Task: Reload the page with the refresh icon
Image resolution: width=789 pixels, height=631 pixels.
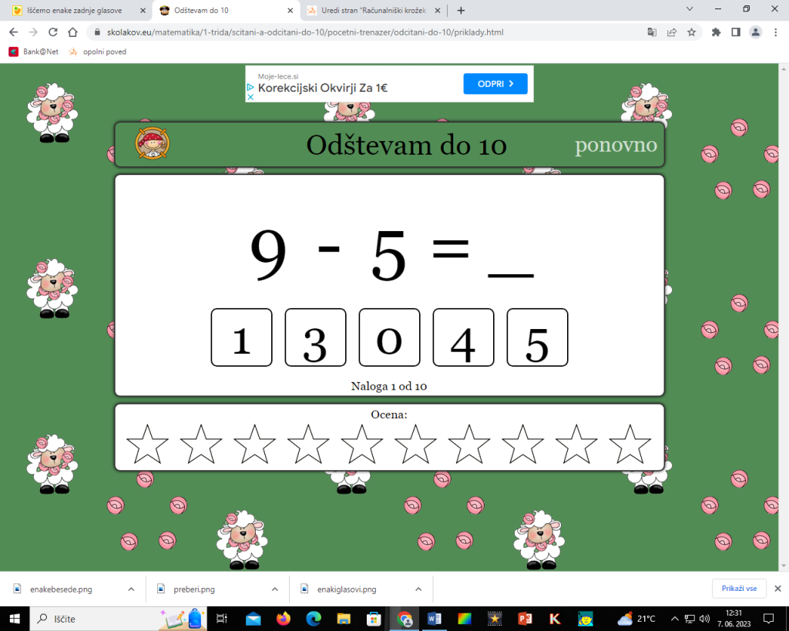Action: (53, 32)
